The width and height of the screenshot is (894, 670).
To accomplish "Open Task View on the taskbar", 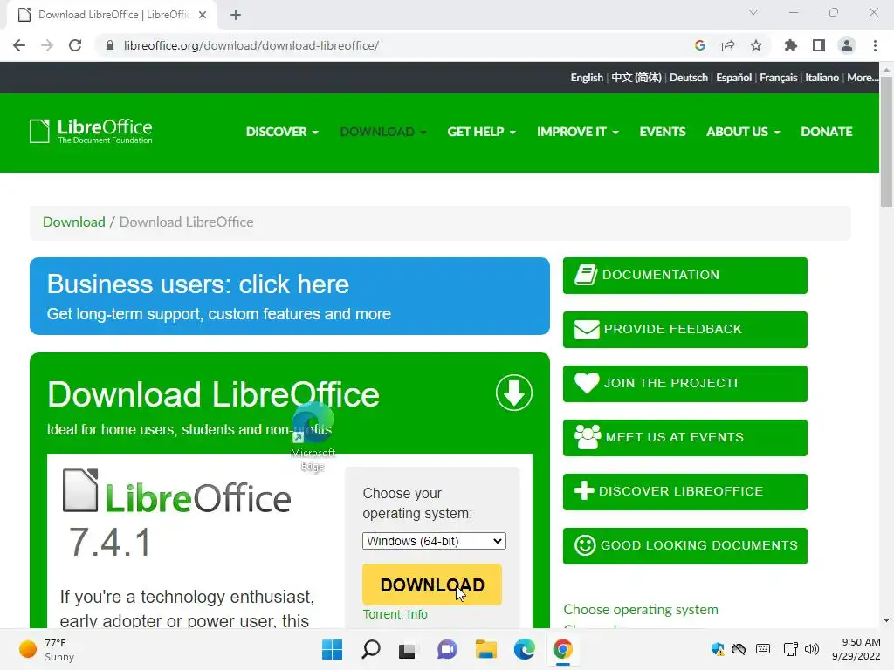I will pos(407,649).
